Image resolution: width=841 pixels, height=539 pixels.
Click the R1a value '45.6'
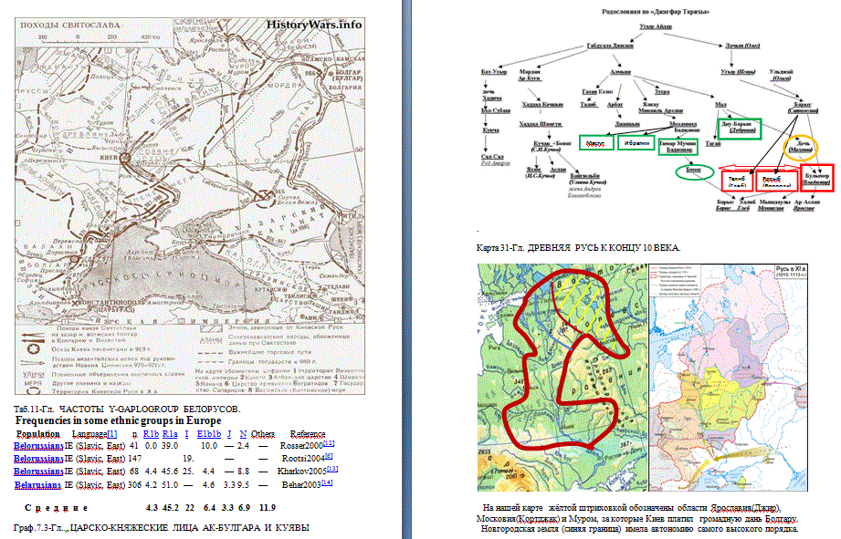point(171,472)
